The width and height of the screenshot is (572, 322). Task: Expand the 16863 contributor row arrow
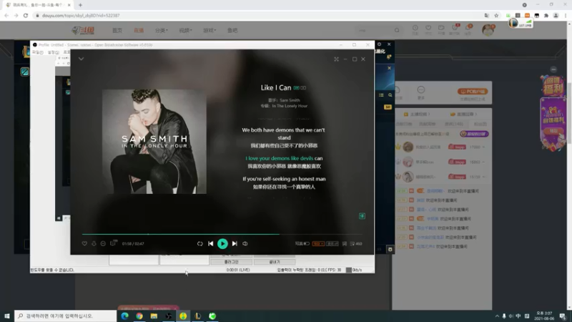coord(484,162)
